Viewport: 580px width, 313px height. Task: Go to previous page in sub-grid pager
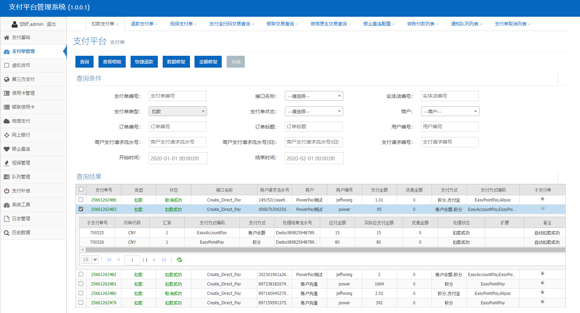pos(119,260)
